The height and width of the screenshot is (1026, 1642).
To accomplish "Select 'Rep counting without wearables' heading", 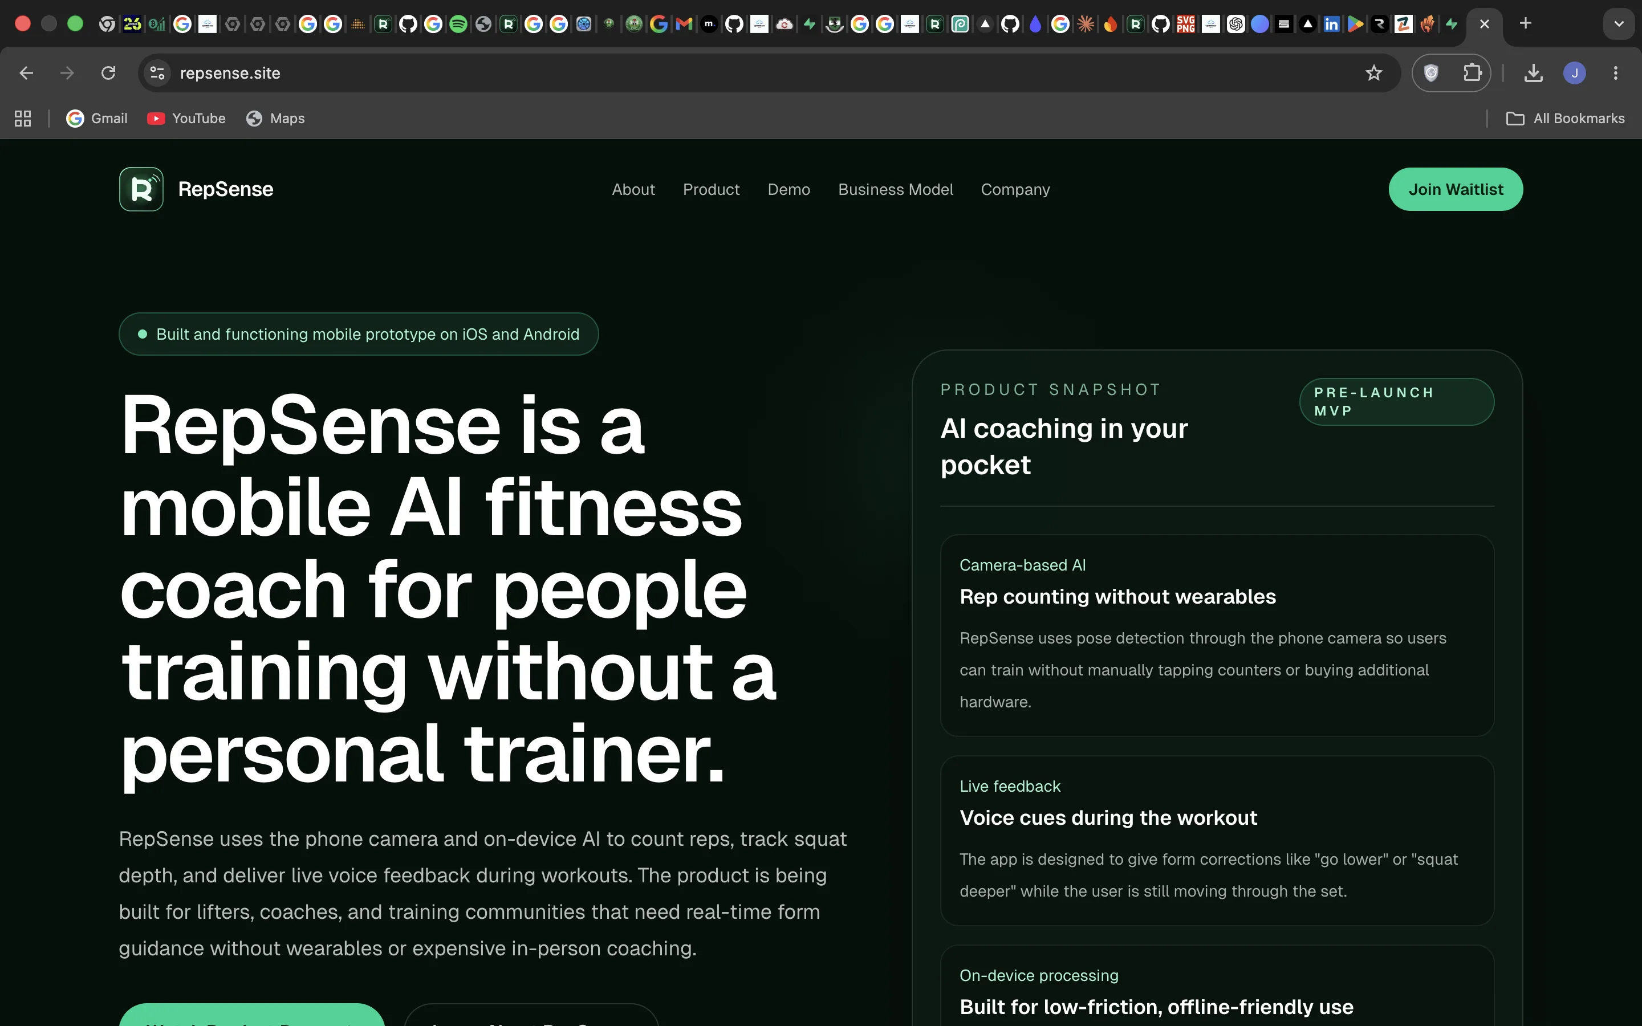I will click(x=1117, y=596).
